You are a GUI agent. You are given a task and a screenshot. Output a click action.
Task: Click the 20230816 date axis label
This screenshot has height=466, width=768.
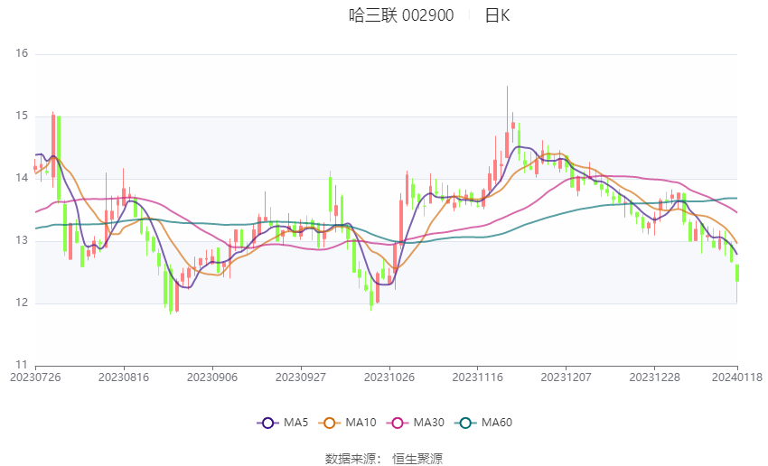[124, 377]
